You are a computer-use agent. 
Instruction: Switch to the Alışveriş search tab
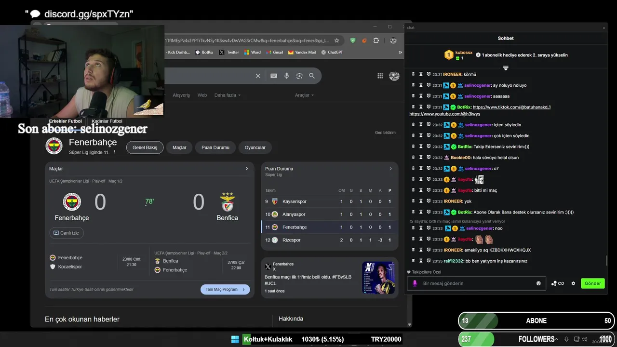[x=181, y=95]
